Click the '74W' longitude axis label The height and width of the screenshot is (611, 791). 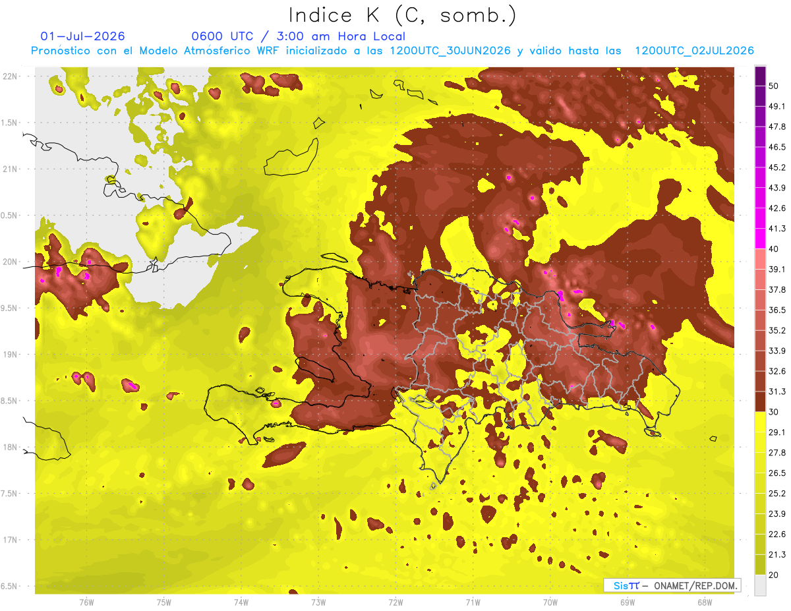tap(241, 602)
